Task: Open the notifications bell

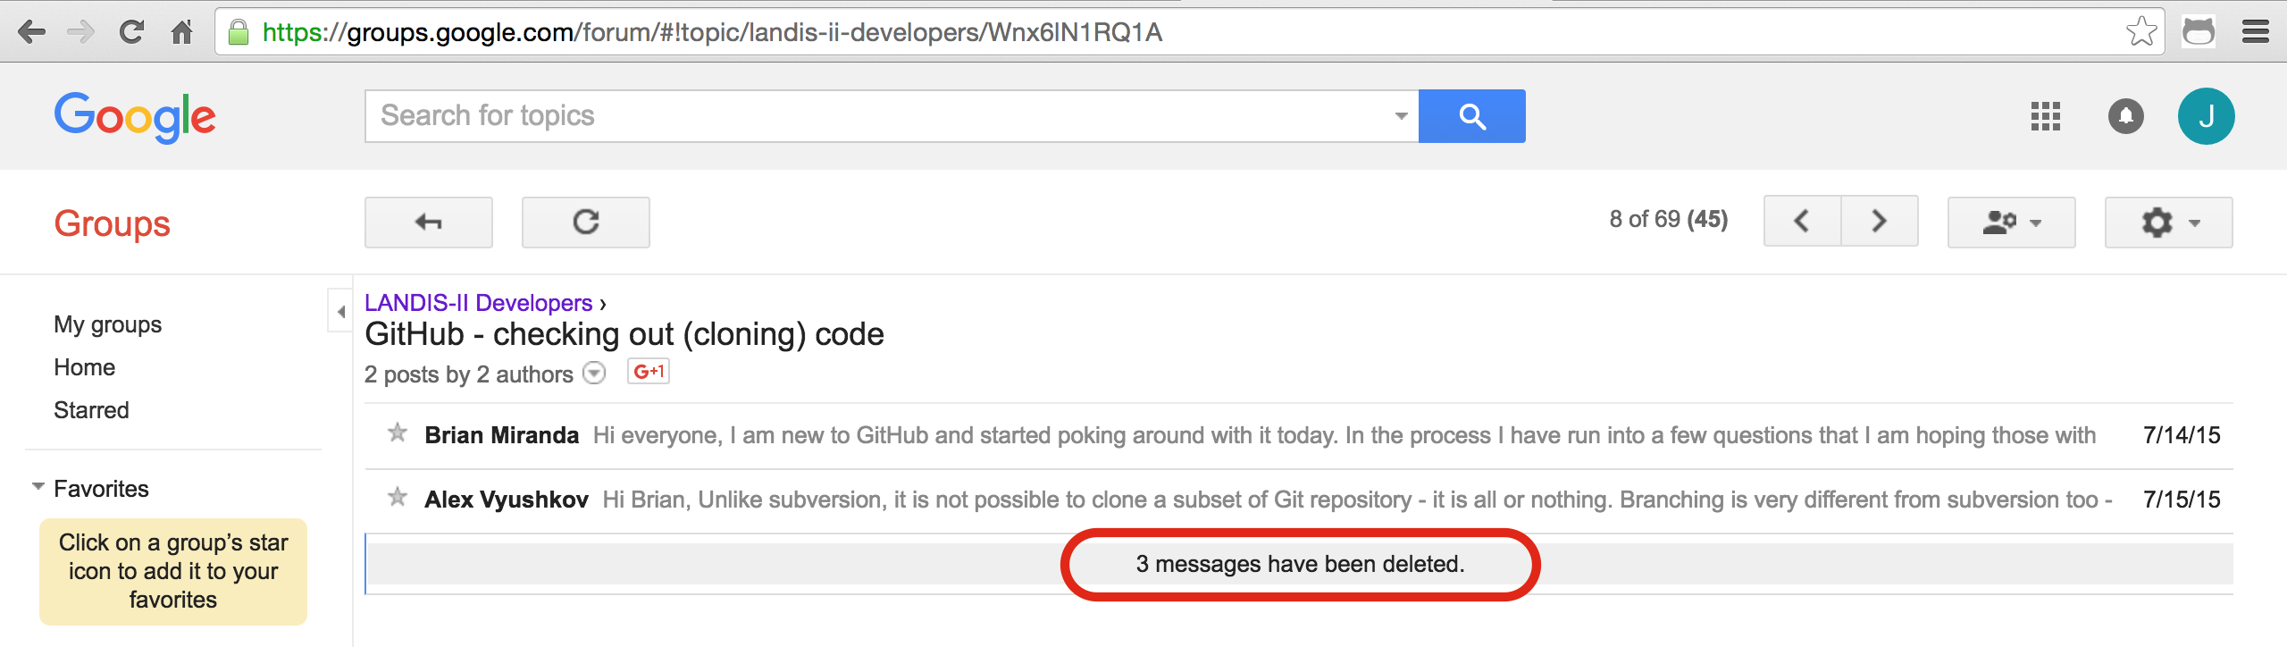Action: tap(2125, 116)
